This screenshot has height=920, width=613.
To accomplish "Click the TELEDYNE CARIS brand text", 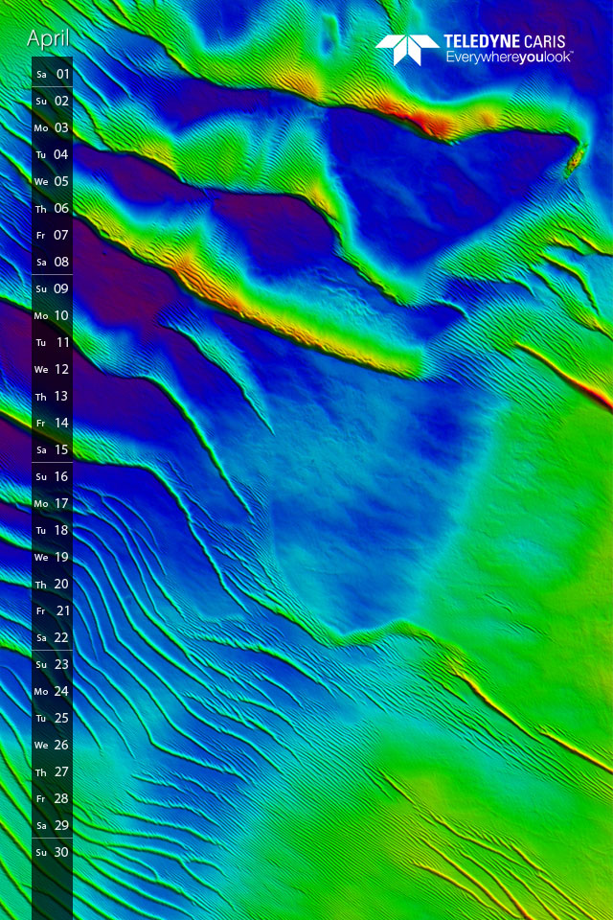I will tap(504, 41).
